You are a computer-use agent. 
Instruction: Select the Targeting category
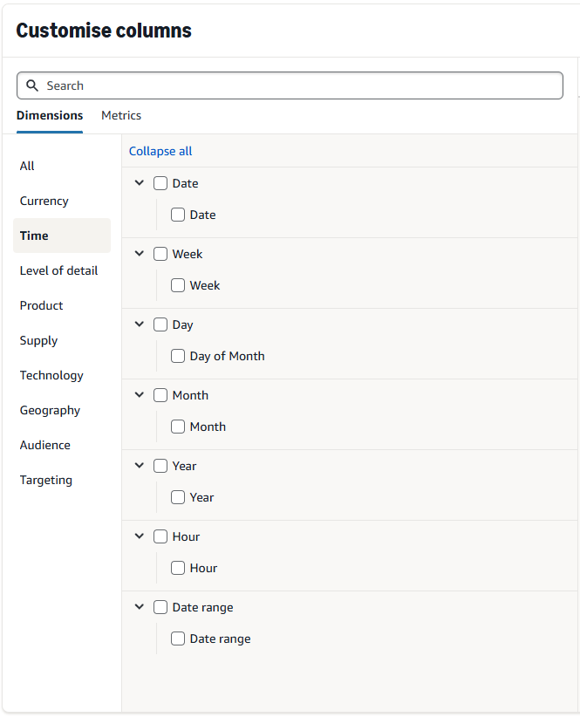46,480
